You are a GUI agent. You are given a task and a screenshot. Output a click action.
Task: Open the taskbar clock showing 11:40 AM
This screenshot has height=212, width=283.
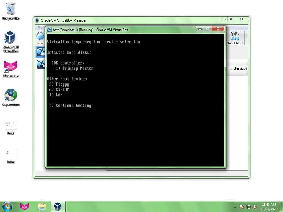269,207
